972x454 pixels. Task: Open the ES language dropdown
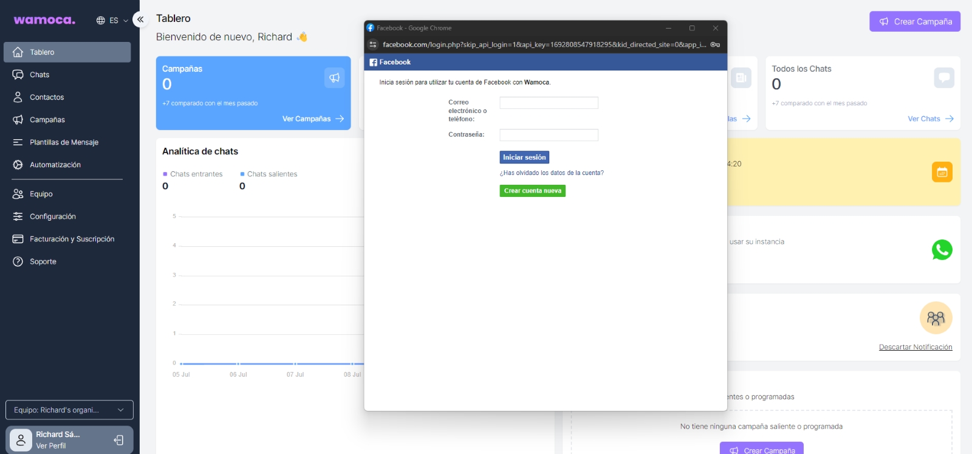pyautogui.click(x=112, y=21)
